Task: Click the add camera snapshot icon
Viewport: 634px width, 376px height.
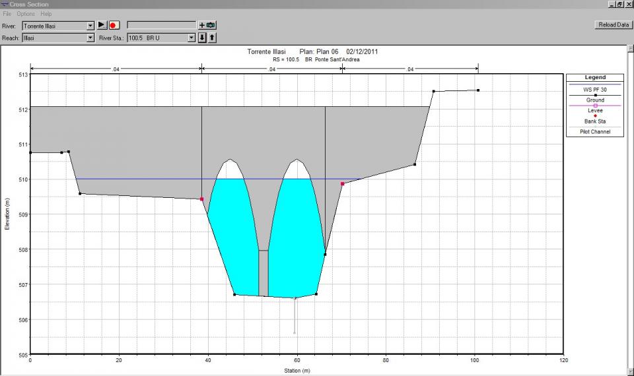Action: point(207,25)
